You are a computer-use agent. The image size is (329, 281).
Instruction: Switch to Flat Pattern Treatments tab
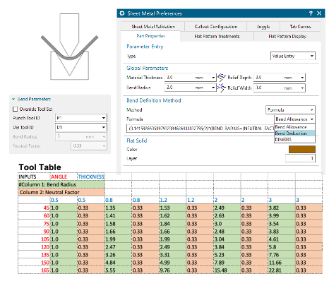coord(217,37)
